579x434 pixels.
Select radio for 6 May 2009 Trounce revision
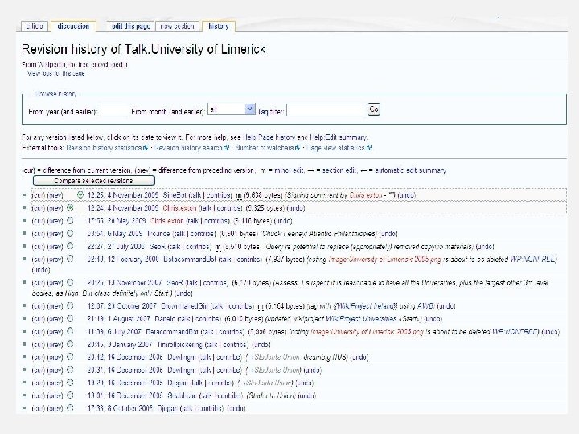(70, 234)
